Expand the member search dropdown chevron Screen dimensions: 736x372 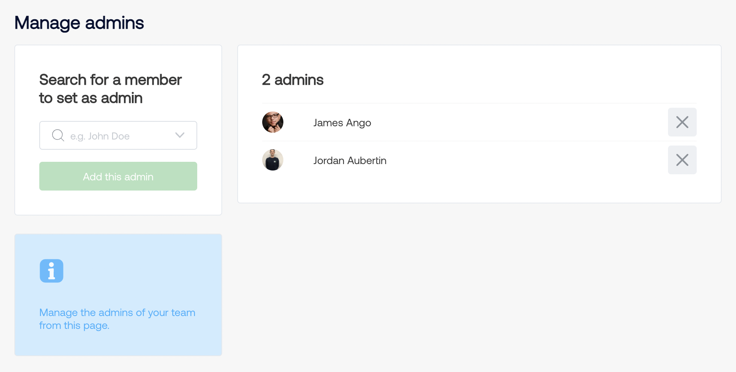[x=180, y=135]
